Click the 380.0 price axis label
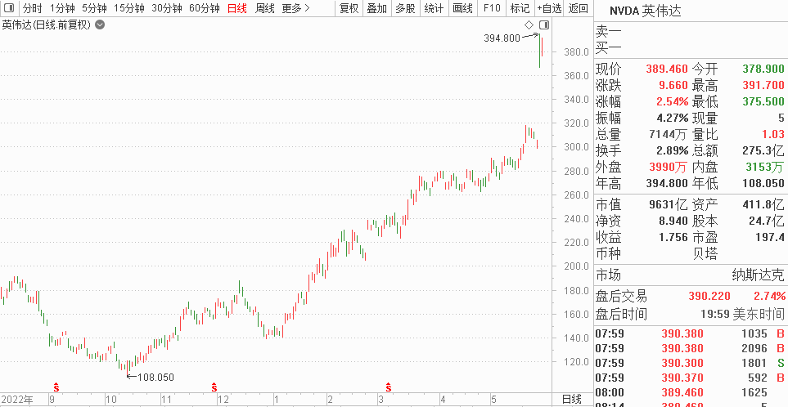The height and width of the screenshot is (407, 788). coord(577,51)
